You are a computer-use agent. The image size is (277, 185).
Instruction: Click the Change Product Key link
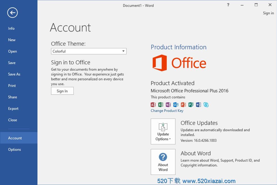pos(167,111)
